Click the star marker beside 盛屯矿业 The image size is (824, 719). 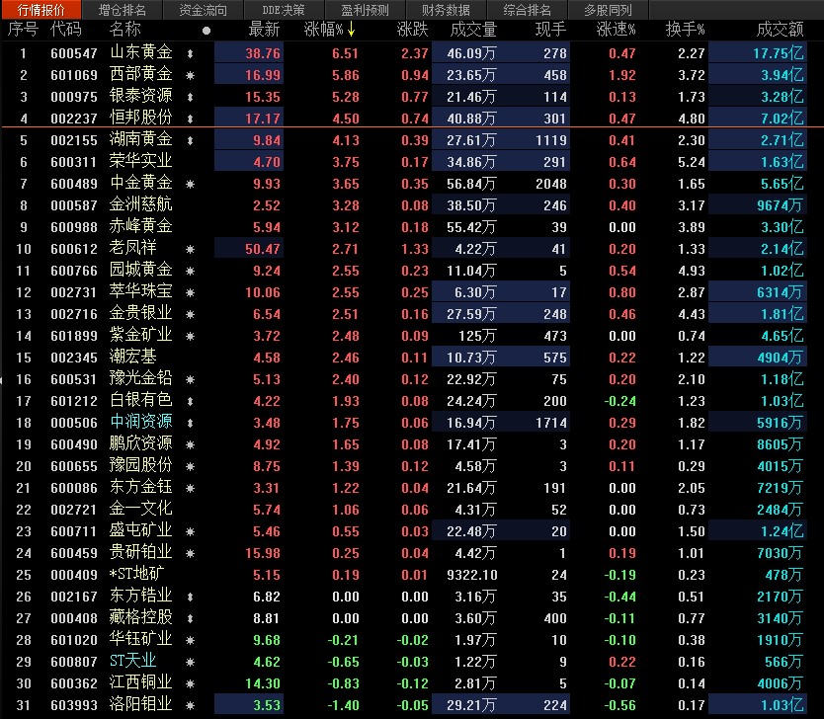pyautogui.click(x=191, y=532)
